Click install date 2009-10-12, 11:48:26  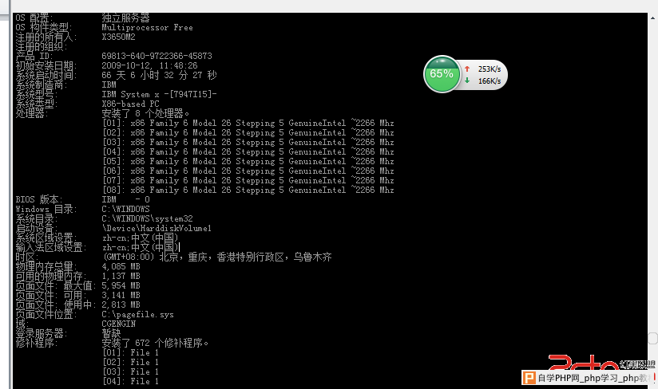(x=149, y=65)
